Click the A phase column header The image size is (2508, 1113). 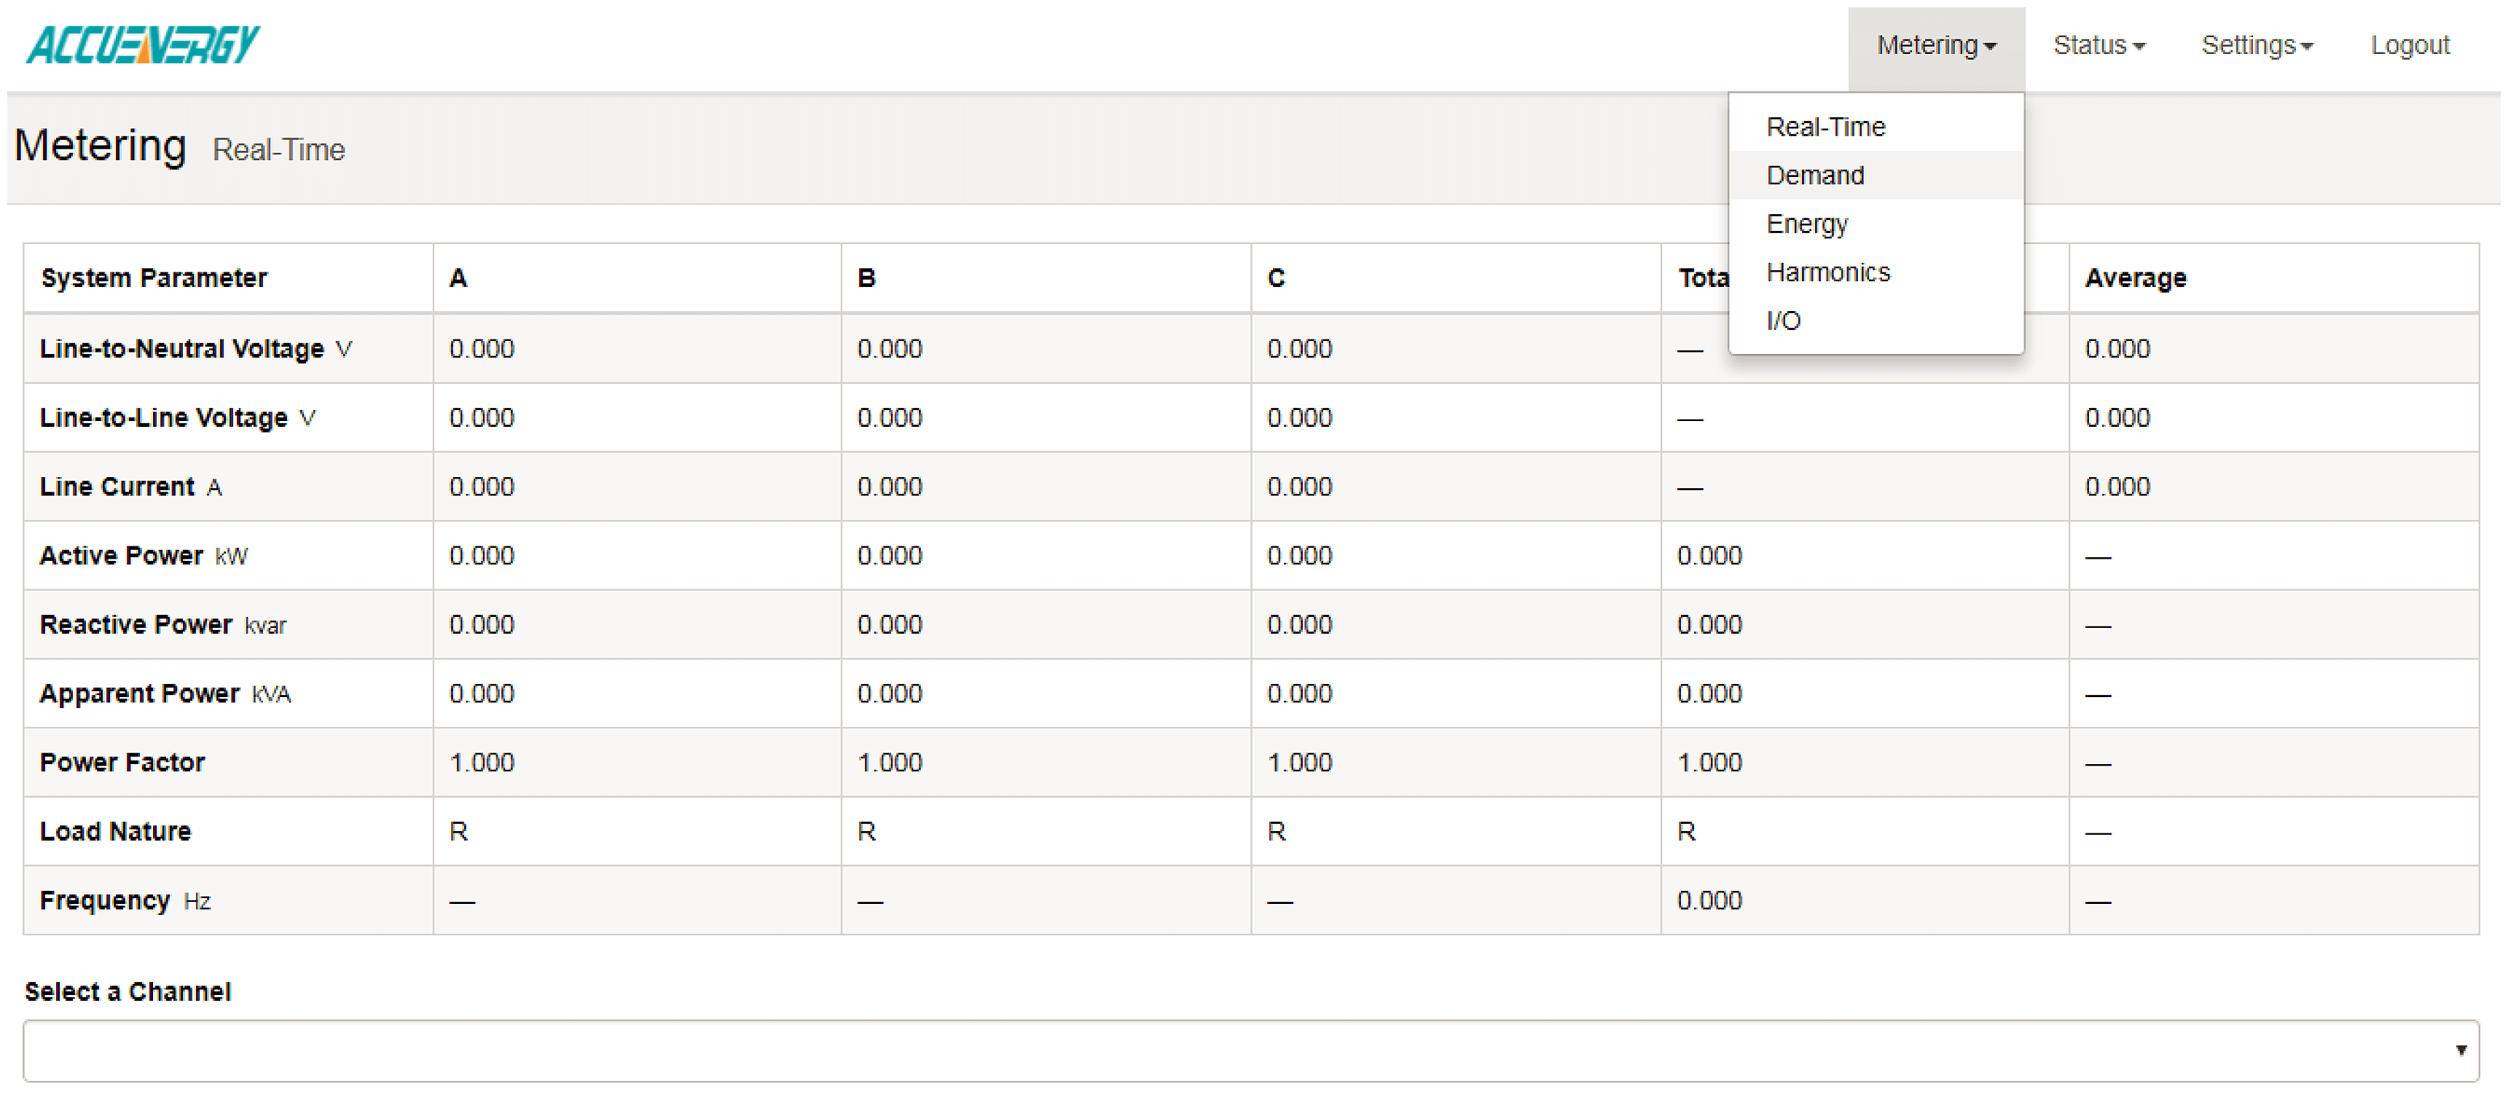click(x=458, y=278)
